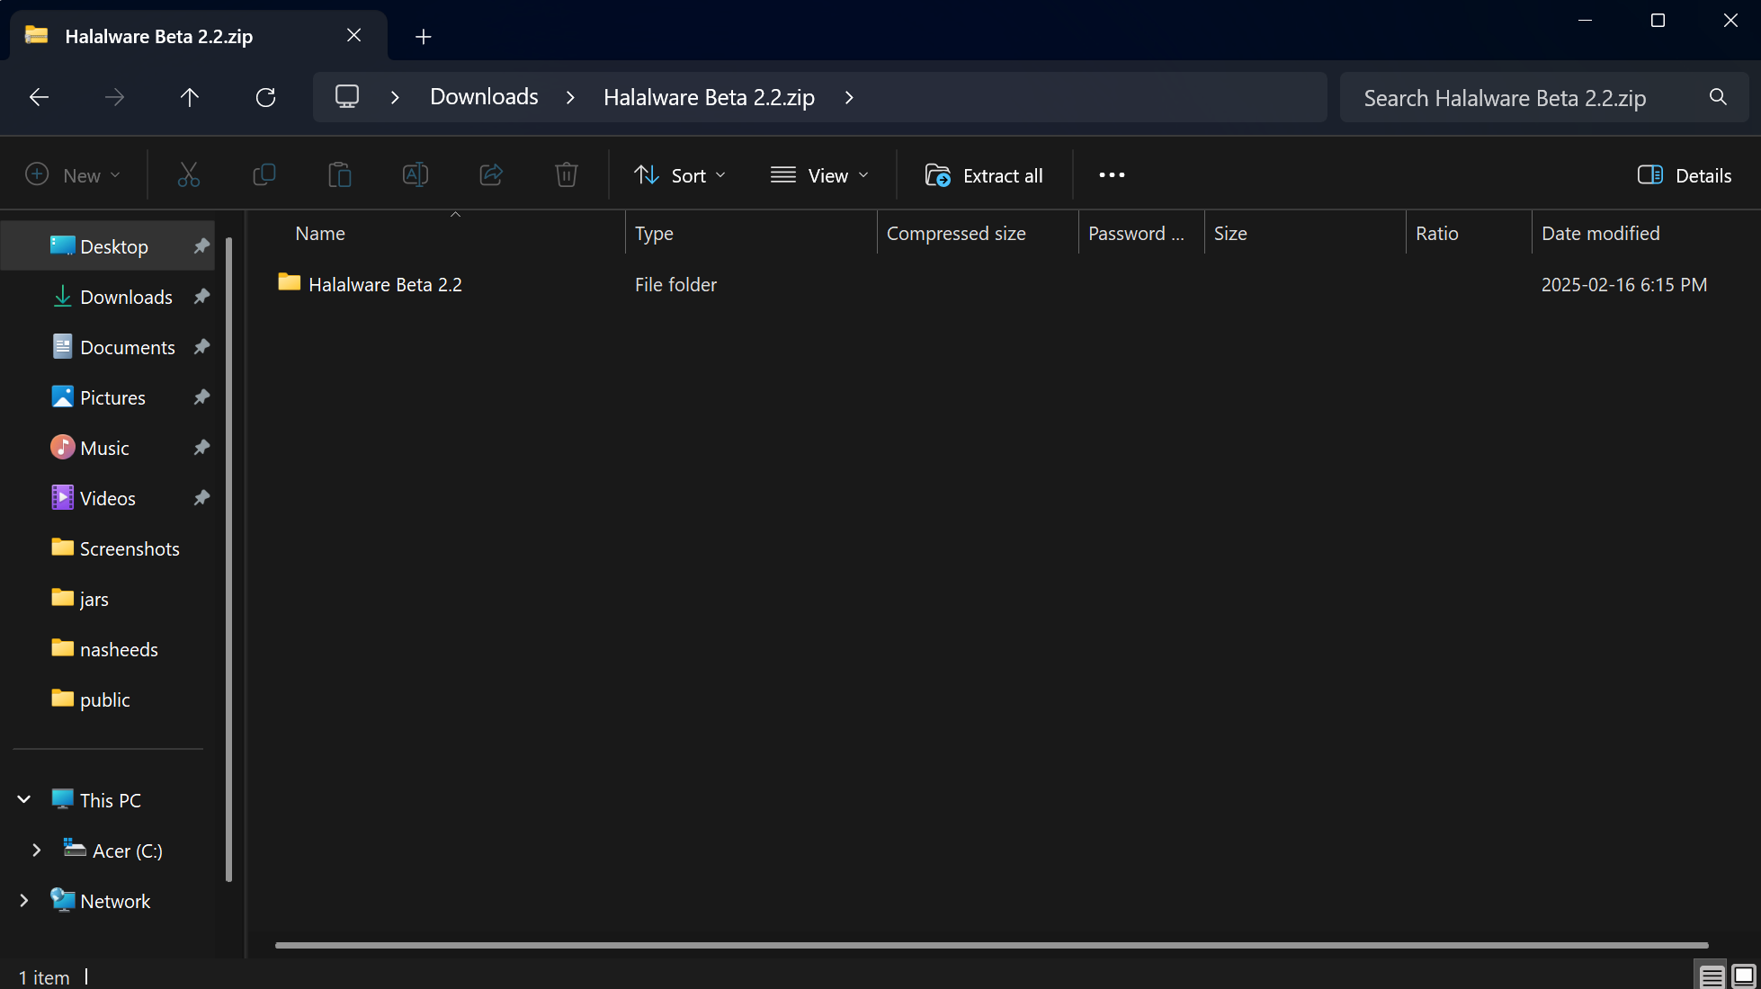
Task: Unpin Desktop from Quick access
Action: (201, 246)
